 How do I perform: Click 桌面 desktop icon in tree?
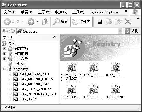(4, 44)
